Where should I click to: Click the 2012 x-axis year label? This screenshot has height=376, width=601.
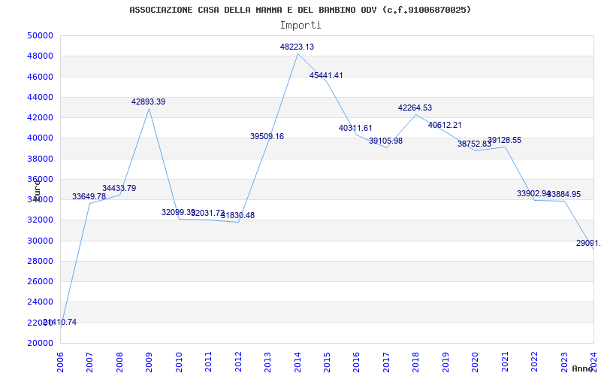click(238, 362)
